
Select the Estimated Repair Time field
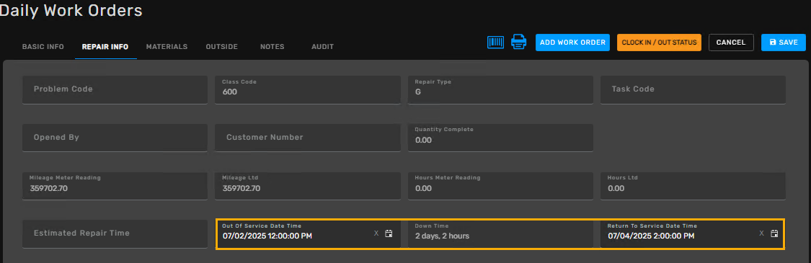(115, 233)
